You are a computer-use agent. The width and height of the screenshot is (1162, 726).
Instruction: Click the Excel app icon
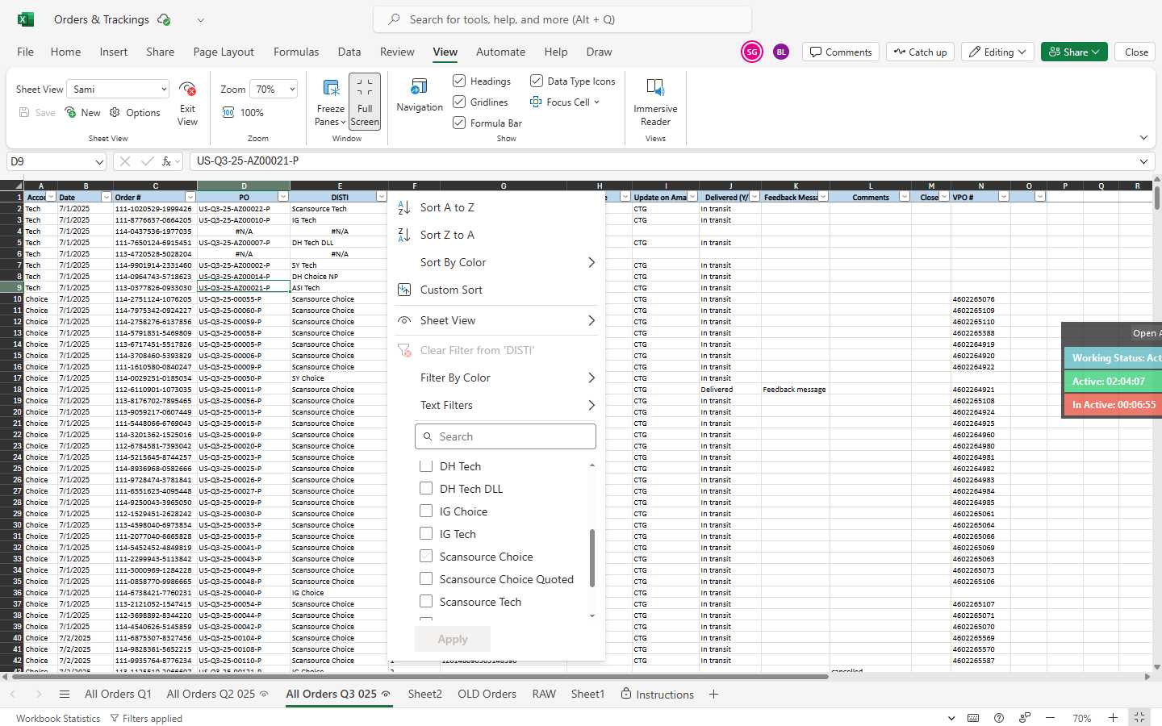pos(25,19)
